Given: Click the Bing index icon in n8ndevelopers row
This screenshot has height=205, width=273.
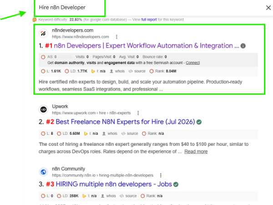Looking at the screenshot, I should click(93, 71).
